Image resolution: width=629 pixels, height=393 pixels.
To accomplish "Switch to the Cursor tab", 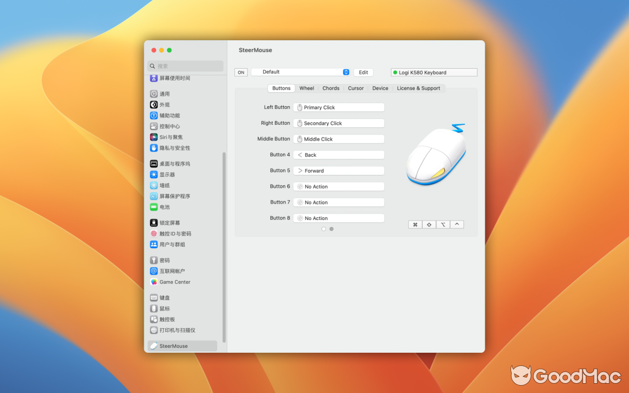I will click(355, 88).
